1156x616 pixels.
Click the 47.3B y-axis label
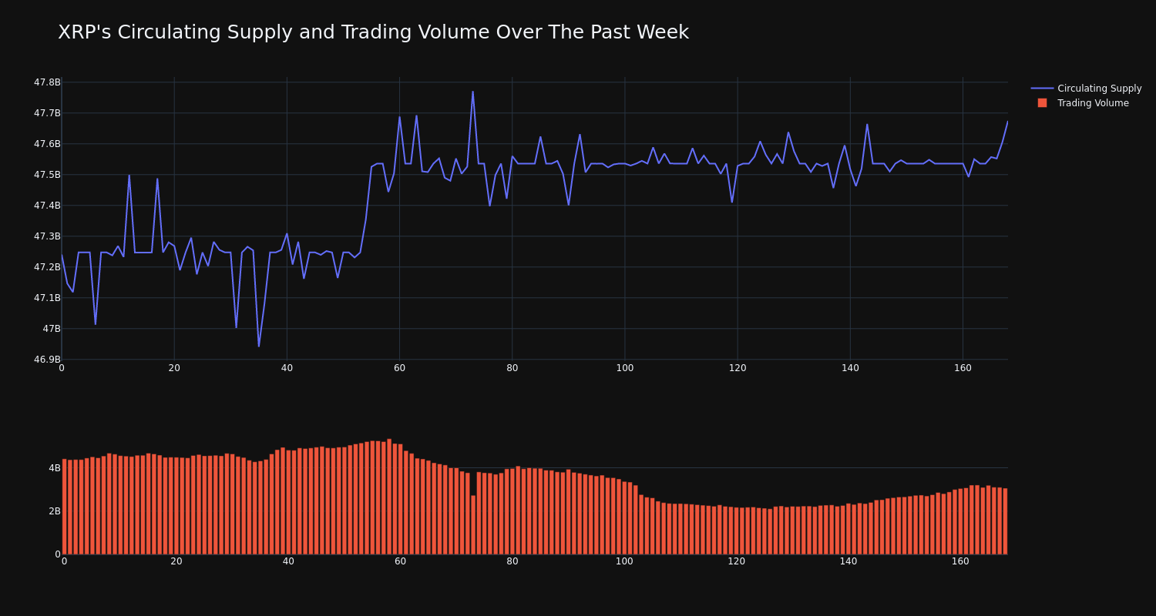[x=47, y=236]
